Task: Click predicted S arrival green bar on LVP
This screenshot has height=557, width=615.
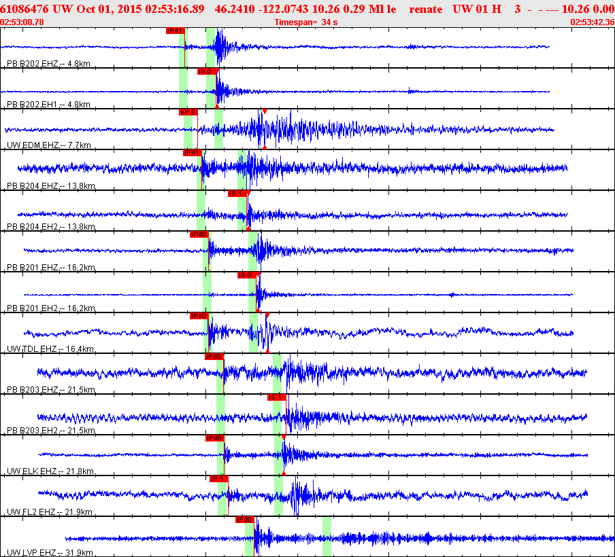Action: click(327, 537)
